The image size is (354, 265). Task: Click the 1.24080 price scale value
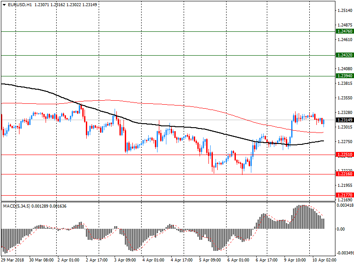click(x=345, y=68)
